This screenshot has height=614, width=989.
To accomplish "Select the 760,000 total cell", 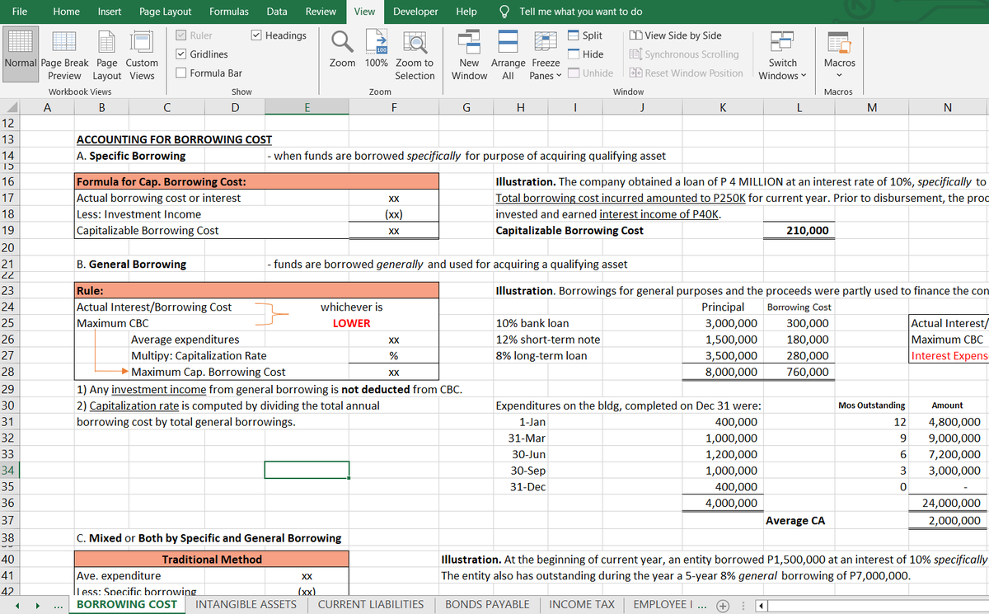I will click(799, 373).
